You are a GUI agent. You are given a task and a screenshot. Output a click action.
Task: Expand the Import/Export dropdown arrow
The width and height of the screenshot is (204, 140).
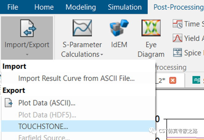point(27,54)
